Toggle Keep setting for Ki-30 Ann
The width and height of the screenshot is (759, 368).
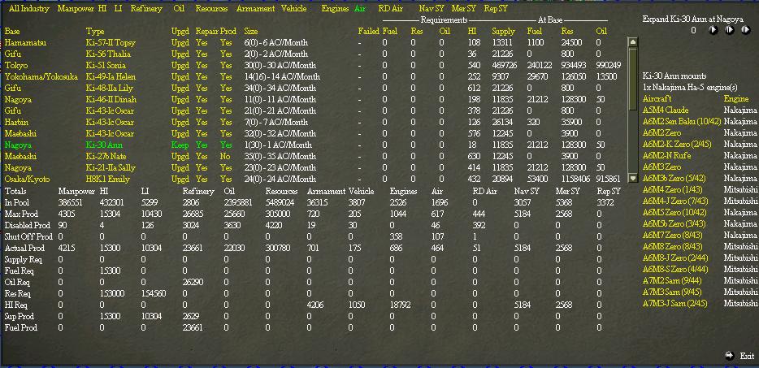(x=180, y=145)
